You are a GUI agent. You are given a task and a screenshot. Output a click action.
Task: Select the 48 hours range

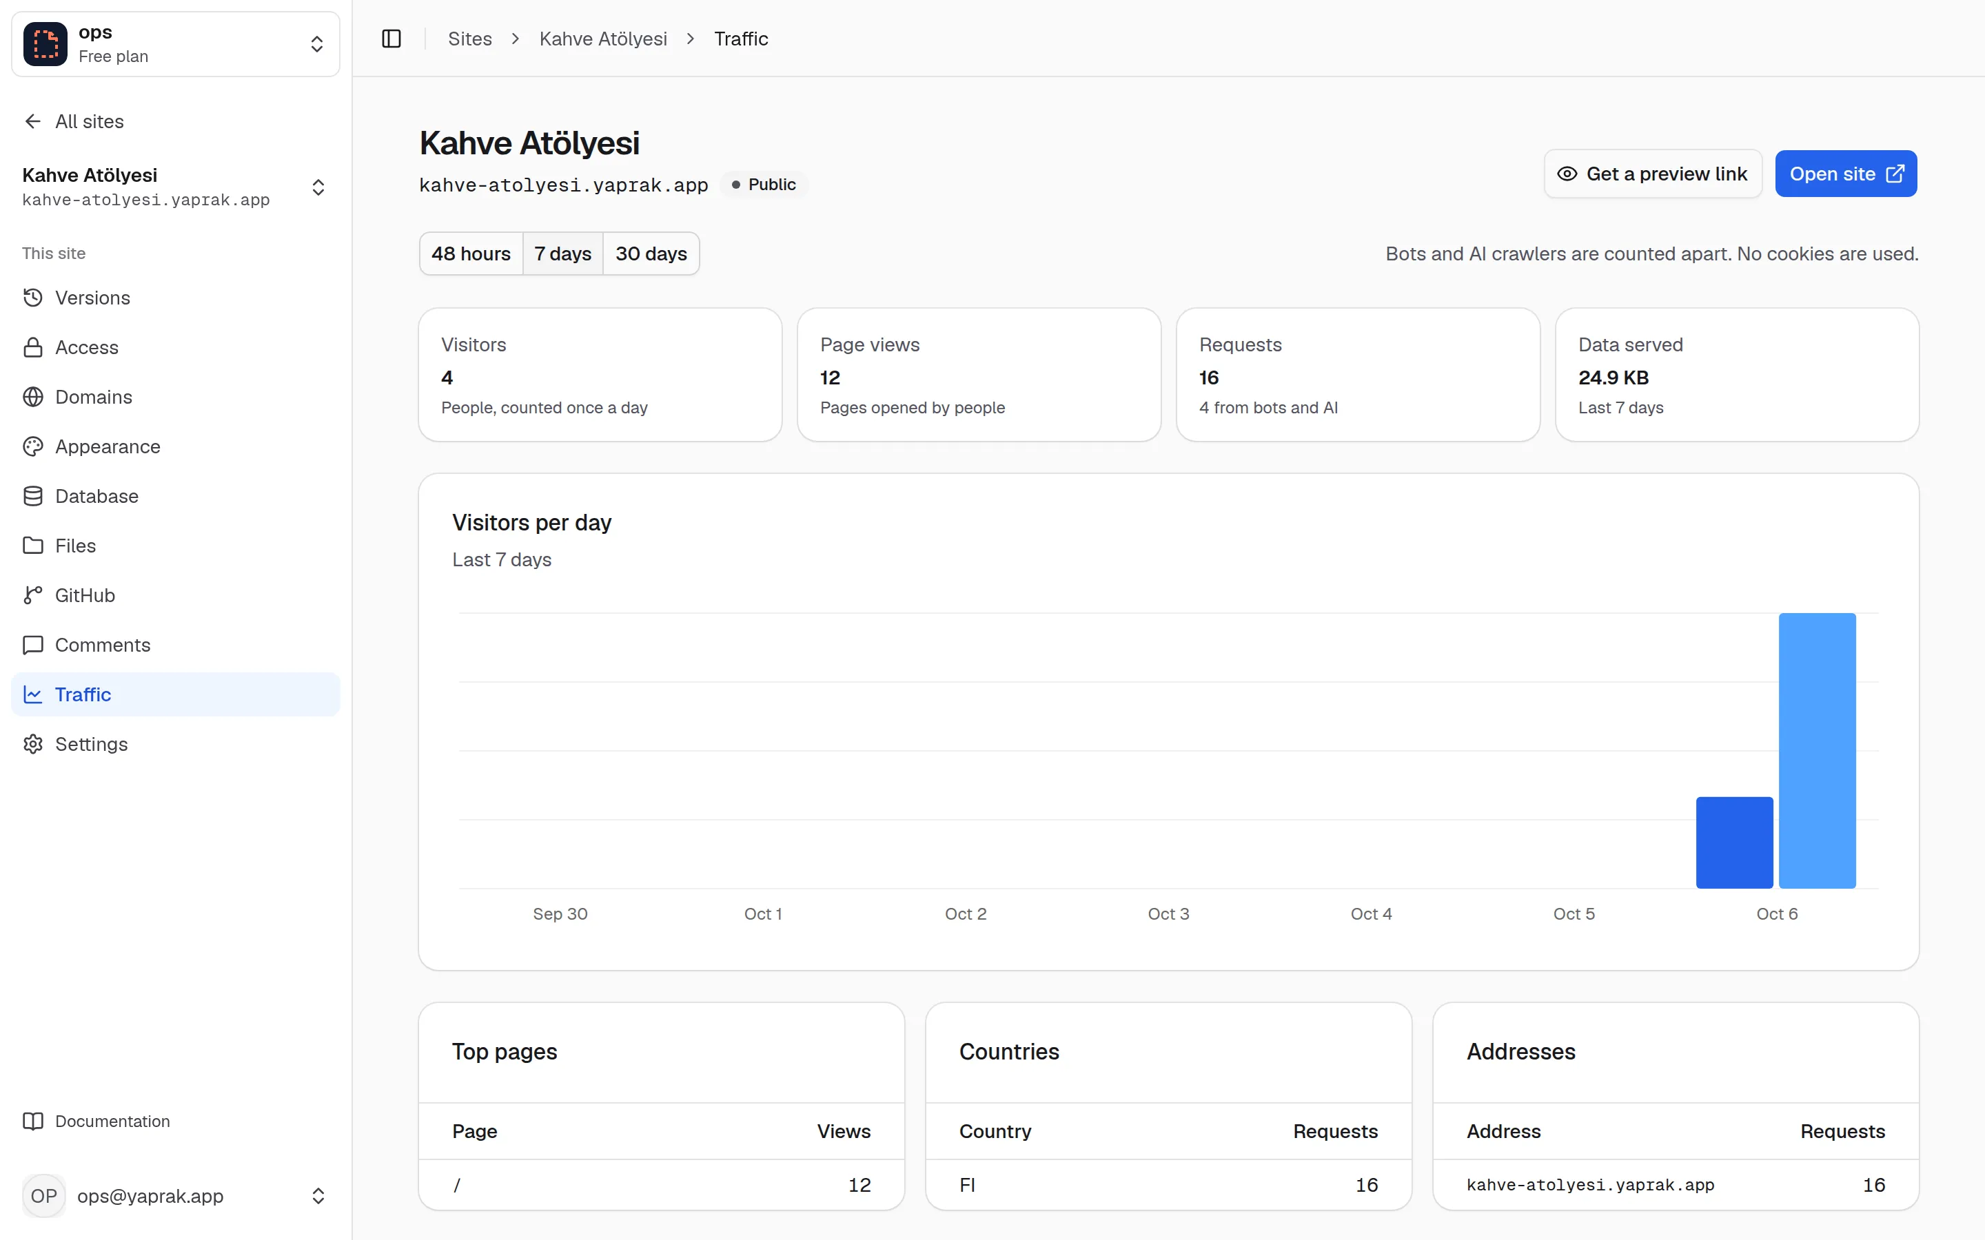point(471,254)
